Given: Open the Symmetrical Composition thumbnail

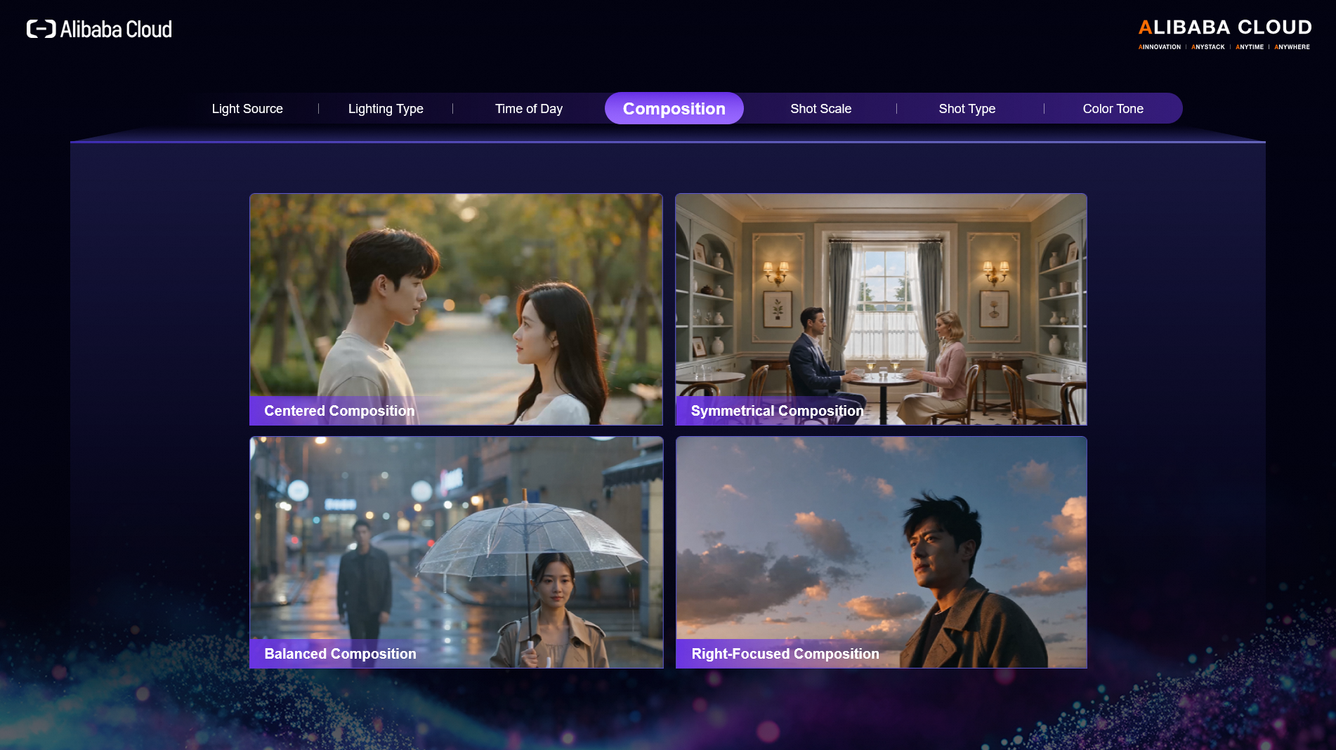Looking at the screenshot, I should click(x=881, y=309).
